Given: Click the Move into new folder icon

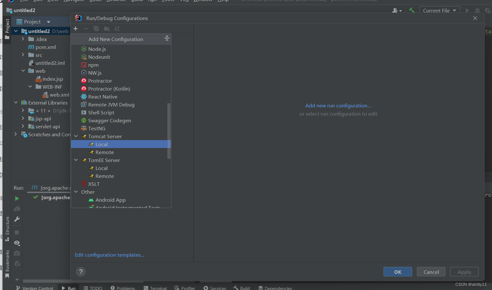Looking at the screenshot, I should pyautogui.click(x=107, y=29).
